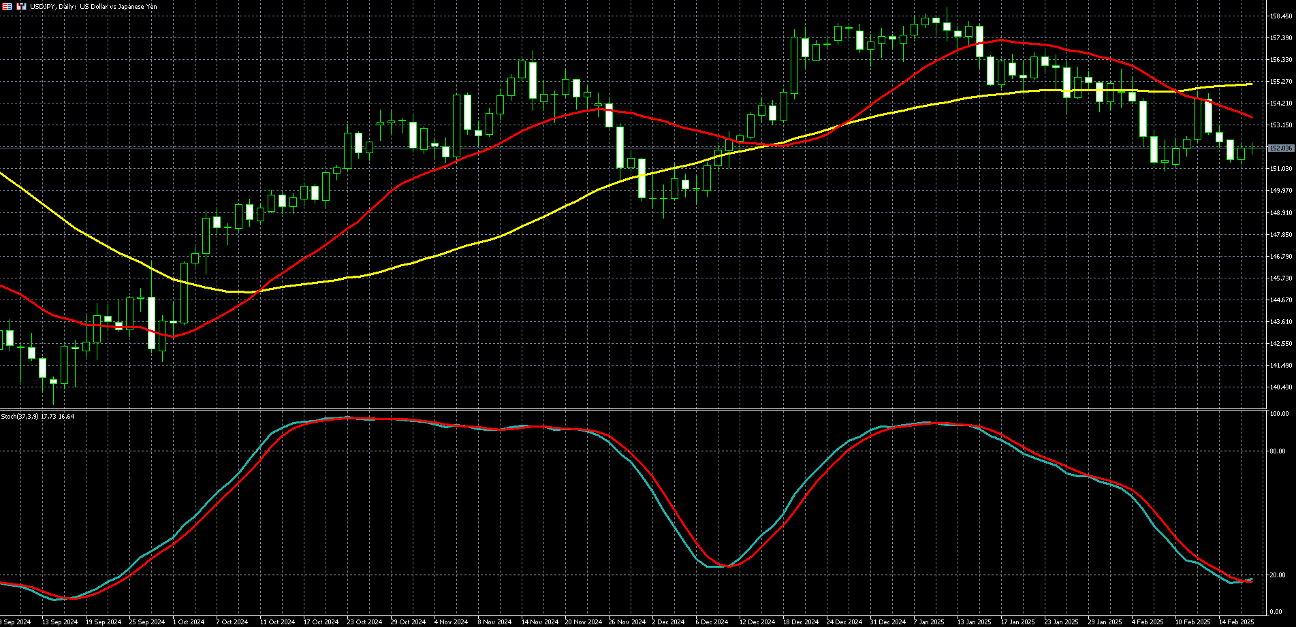Click the Depth of Market icon before the chart title
This screenshot has height=627, width=1296.
click(x=7, y=6)
